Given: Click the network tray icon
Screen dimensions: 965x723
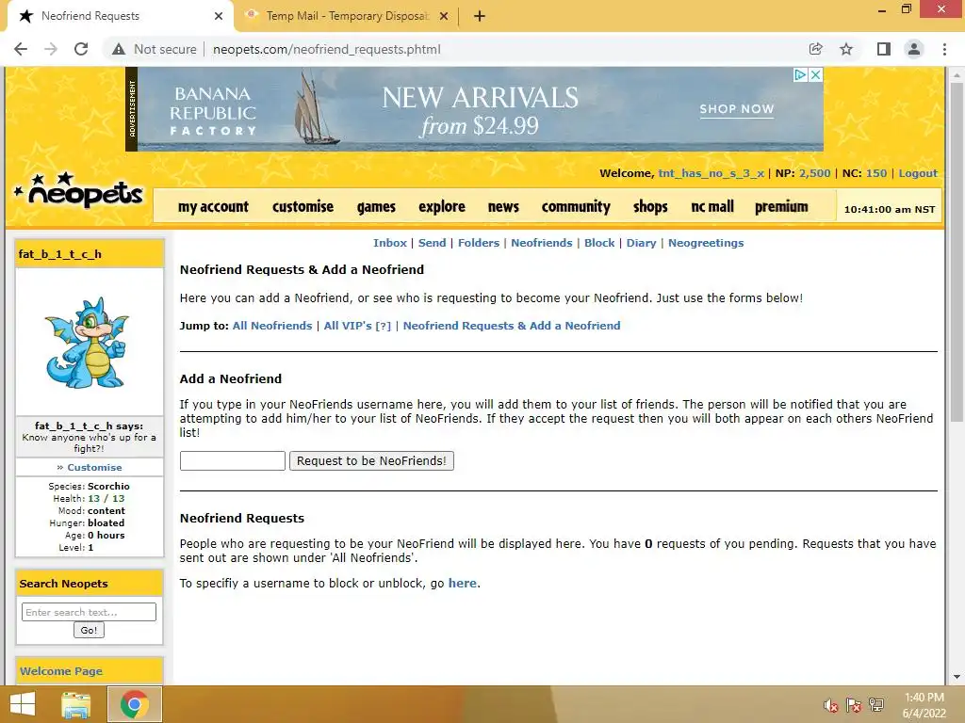Looking at the screenshot, I should tap(876, 705).
